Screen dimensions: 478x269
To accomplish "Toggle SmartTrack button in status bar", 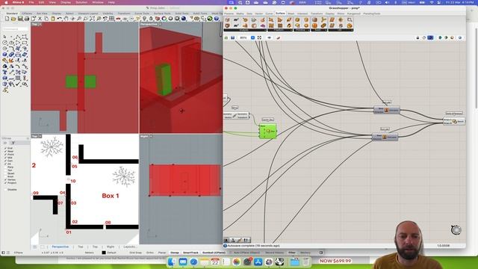I will (x=190, y=253).
